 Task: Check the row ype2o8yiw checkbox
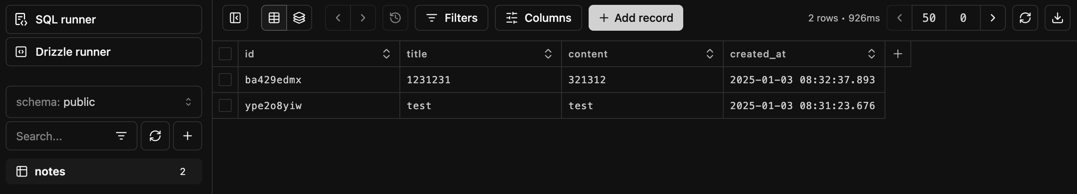point(225,106)
